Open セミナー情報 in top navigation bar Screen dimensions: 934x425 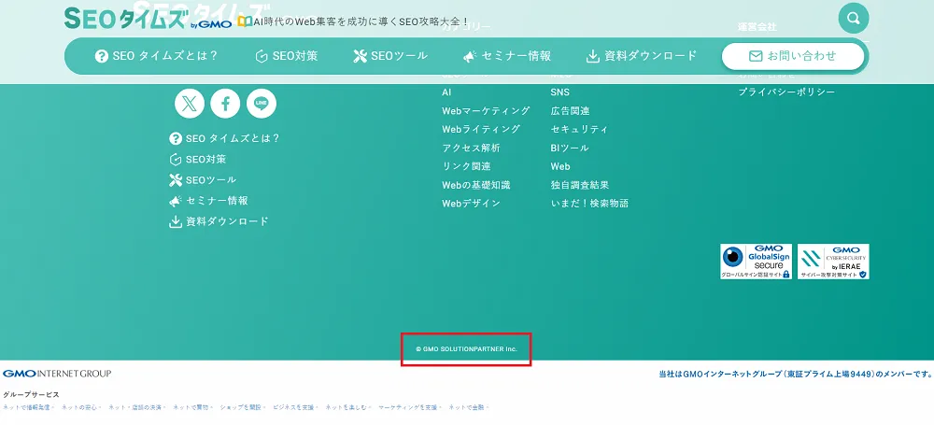pos(507,56)
